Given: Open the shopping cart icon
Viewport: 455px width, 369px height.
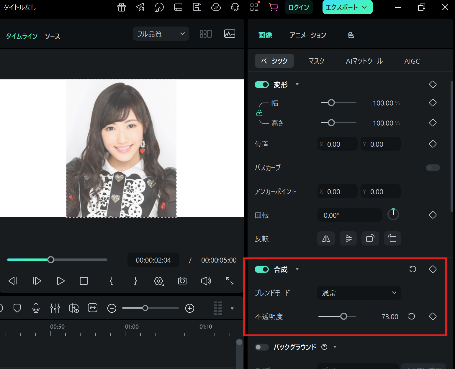Looking at the screenshot, I should pos(273,7).
